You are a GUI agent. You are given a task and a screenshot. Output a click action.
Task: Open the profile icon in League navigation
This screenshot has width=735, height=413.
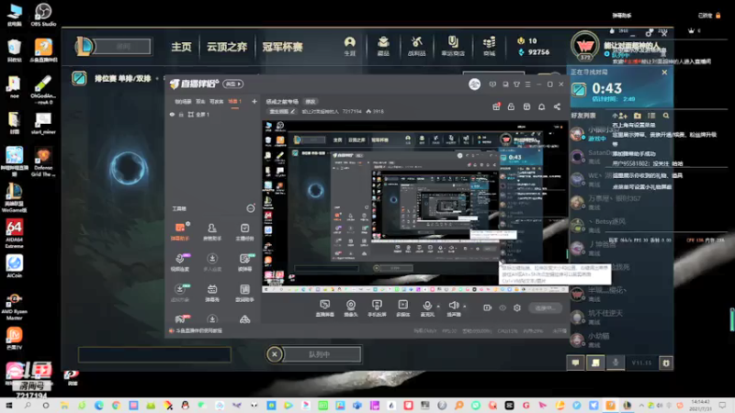(350, 47)
